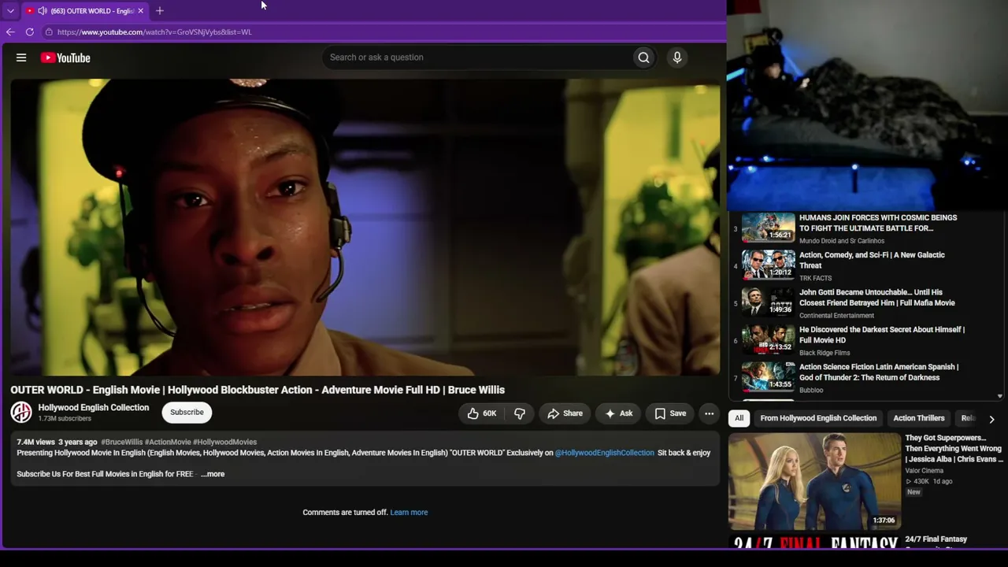
Task: Play John Gotti mafia movie thumbnail
Action: pyautogui.click(x=769, y=302)
